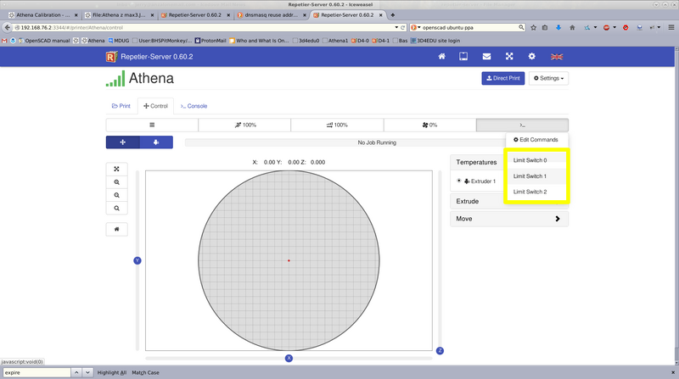Screen dimensions: 679x379
Task: Click the openscad ubuntu ppa search field
Action: [469, 27]
